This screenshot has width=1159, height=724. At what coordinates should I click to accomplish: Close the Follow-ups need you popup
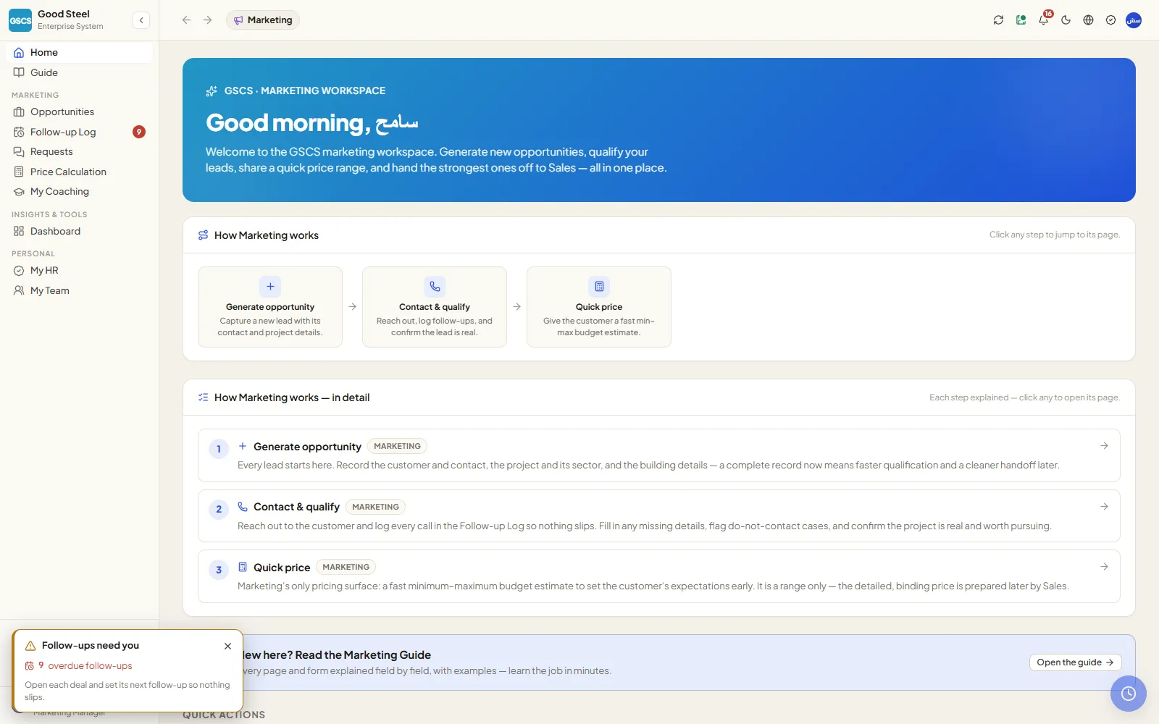pos(227,646)
